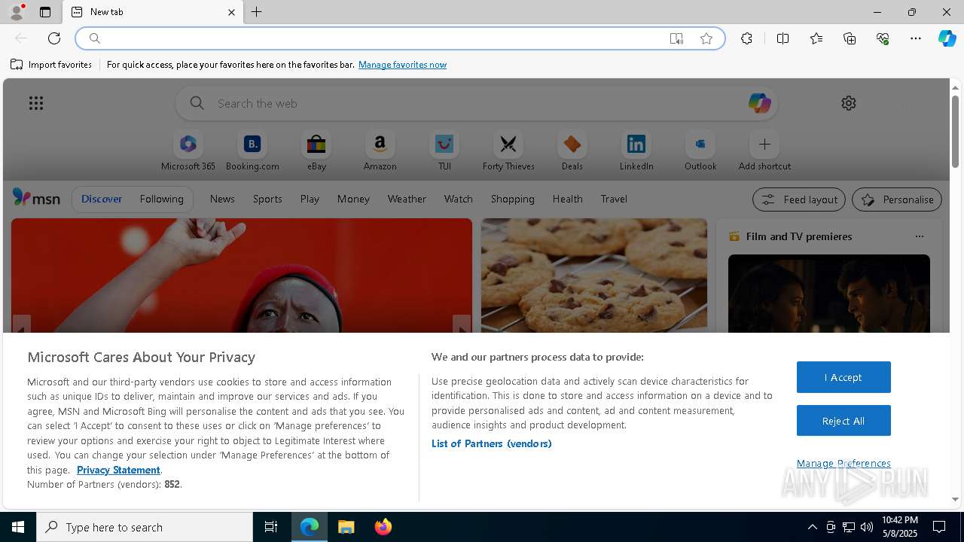
Task: Open Feed layout options
Action: 799,199
